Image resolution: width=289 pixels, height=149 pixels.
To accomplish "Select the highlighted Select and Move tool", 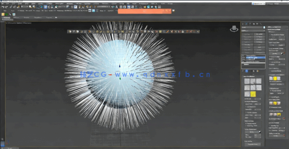I will [45, 7].
